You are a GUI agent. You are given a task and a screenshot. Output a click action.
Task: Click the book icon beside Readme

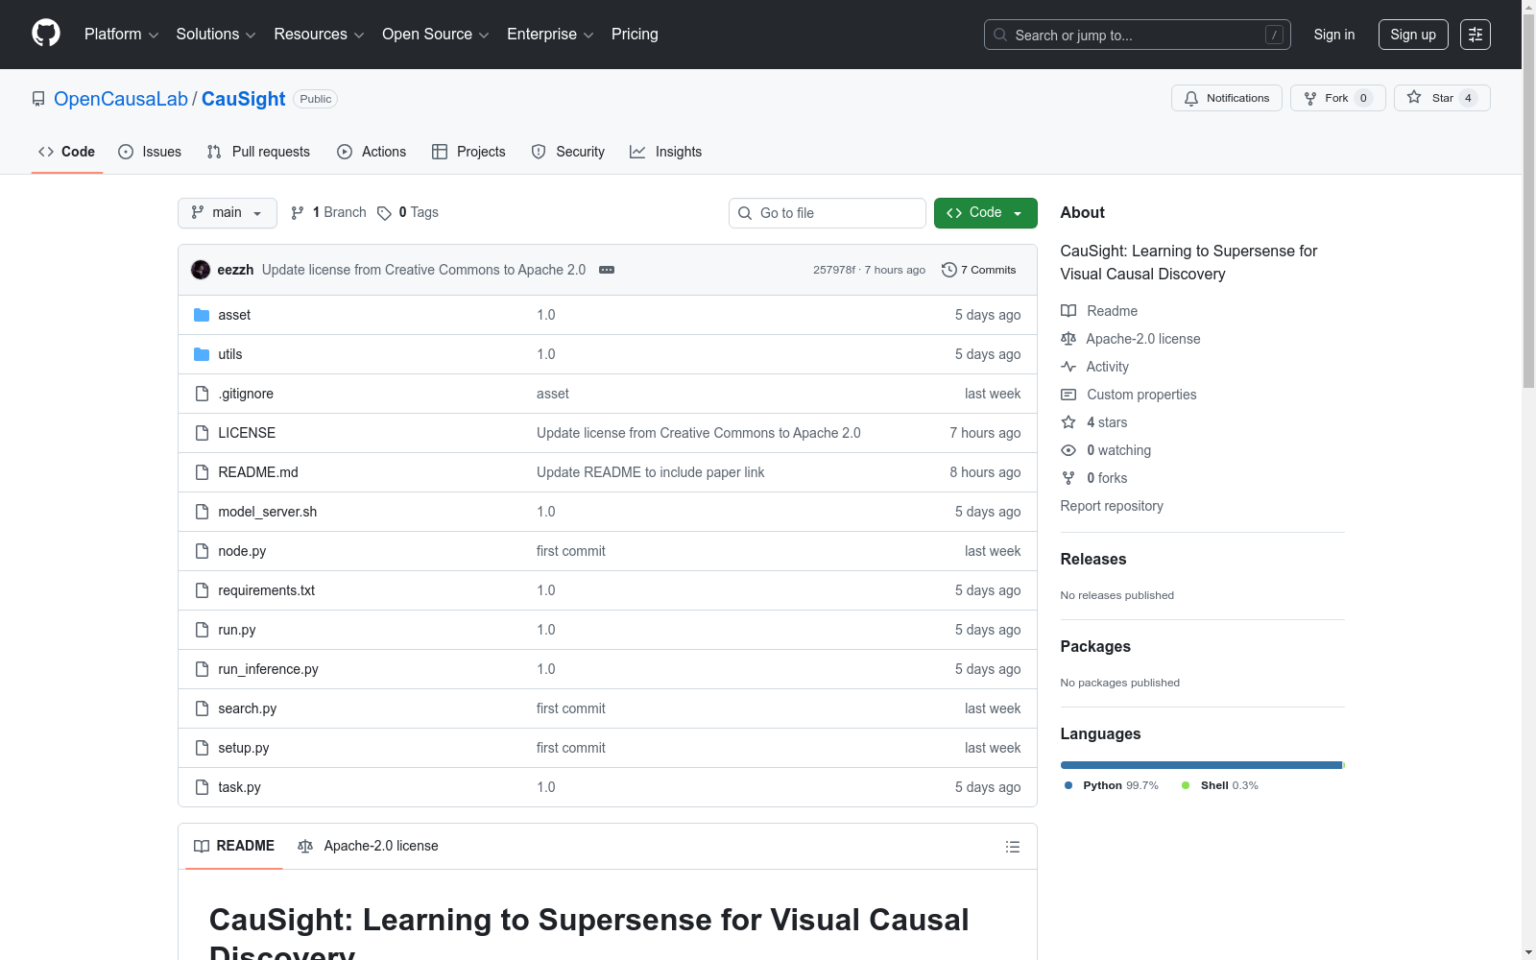(x=1068, y=311)
